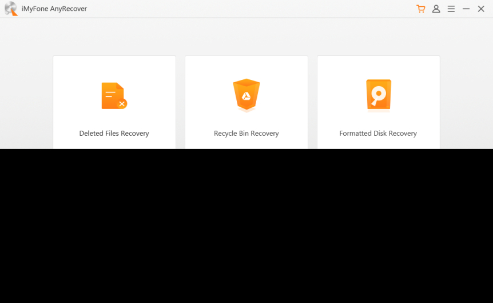Choose the Deleted Files Recovery label
Viewport: 493px width, 303px height.
114,134
